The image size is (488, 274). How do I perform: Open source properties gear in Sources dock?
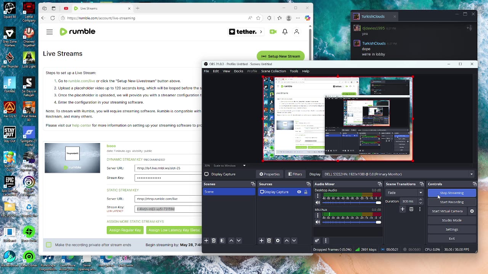point(278,241)
